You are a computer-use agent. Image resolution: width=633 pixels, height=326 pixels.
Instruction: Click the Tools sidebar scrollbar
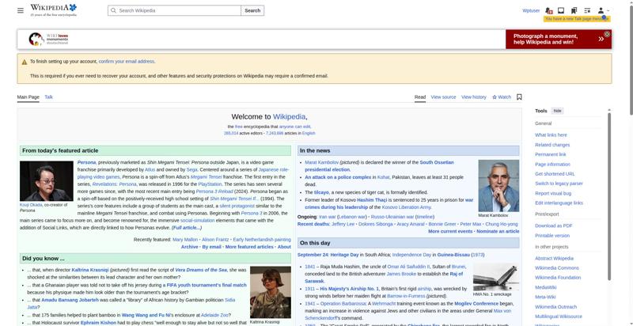coord(609,195)
